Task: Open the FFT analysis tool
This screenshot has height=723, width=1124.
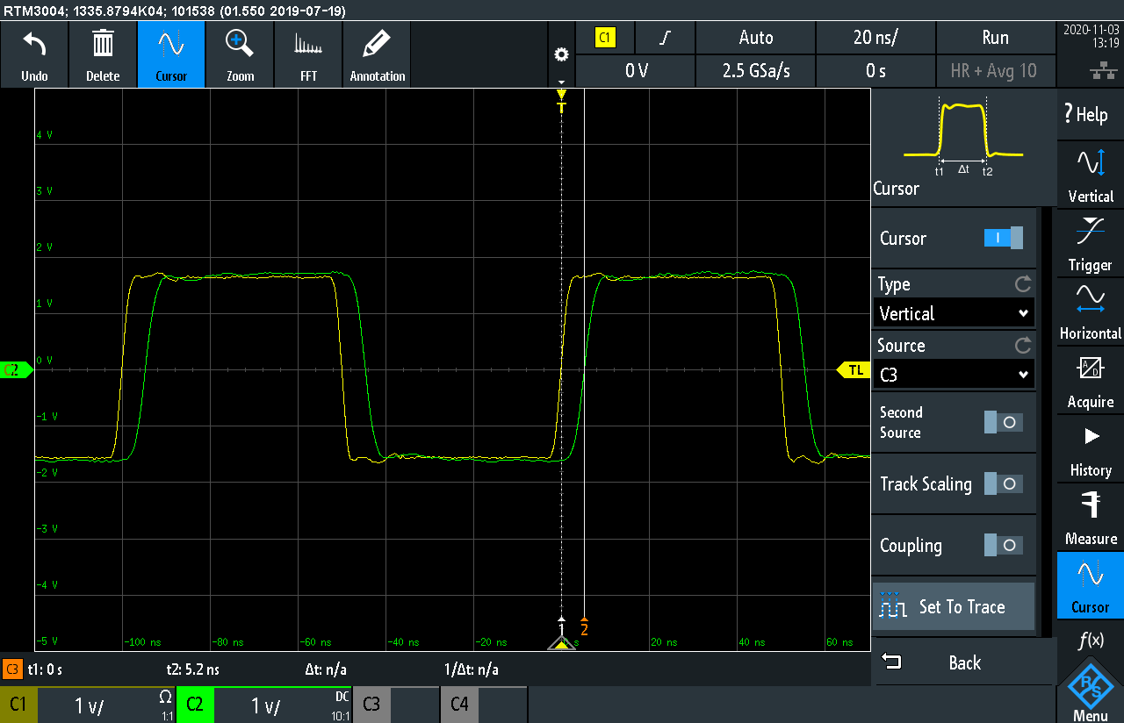Action: coord(308,54)
